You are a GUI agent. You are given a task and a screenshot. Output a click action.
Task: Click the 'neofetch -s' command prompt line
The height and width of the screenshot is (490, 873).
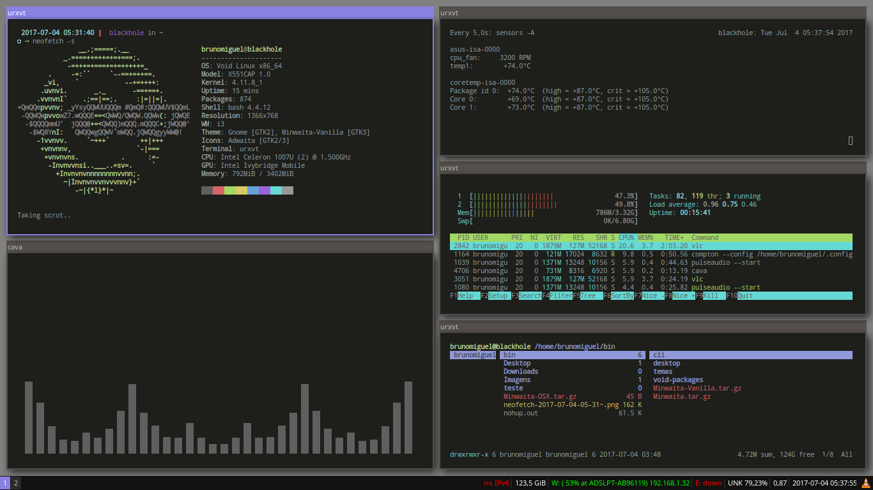(46, 41)
